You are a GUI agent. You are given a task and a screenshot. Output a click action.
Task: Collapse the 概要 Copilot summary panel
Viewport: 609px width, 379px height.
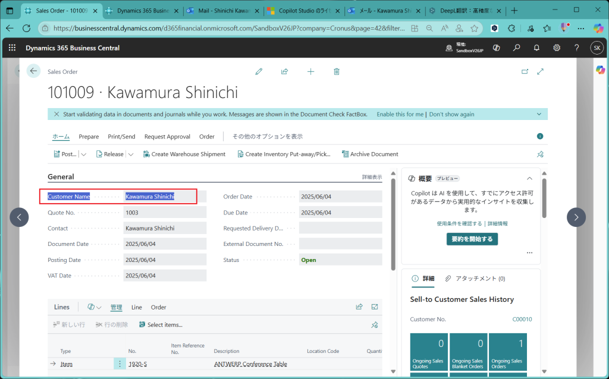[529, 178]
